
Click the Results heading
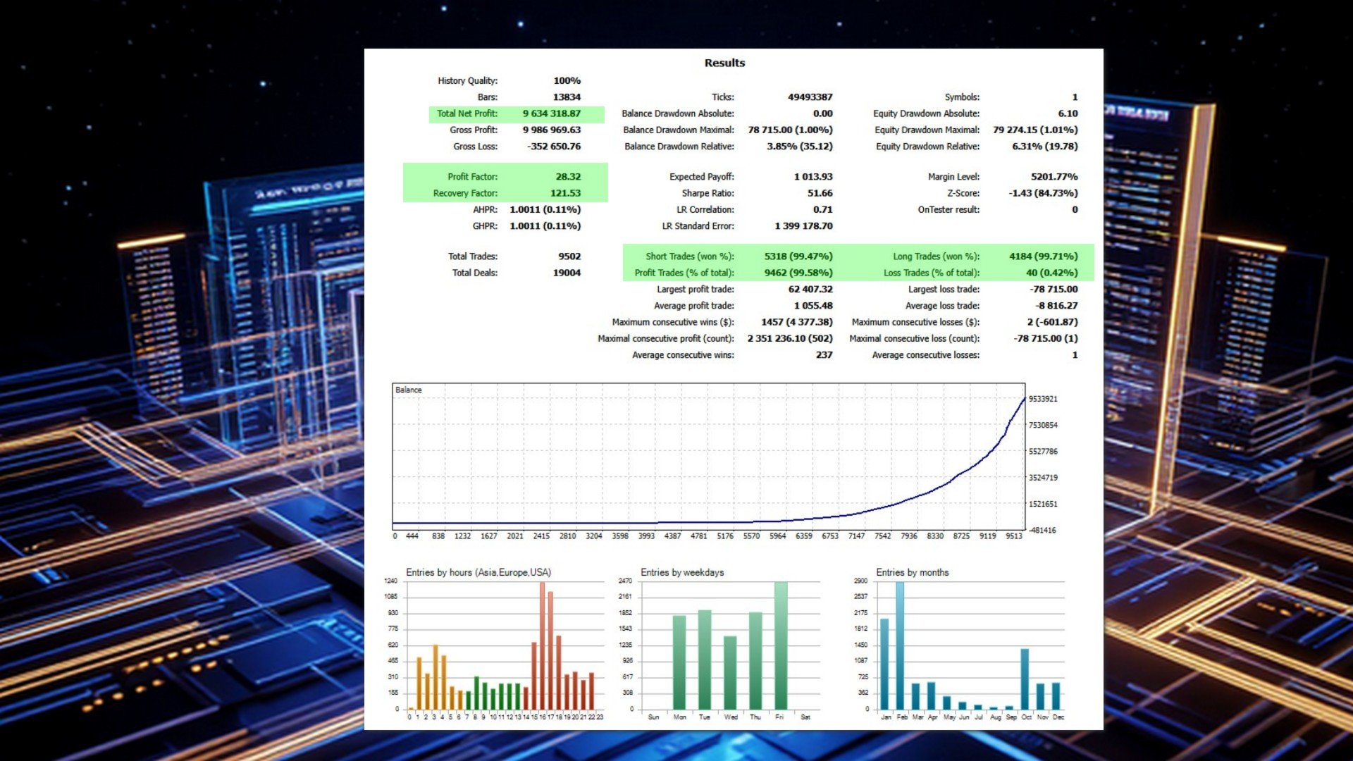724,63
